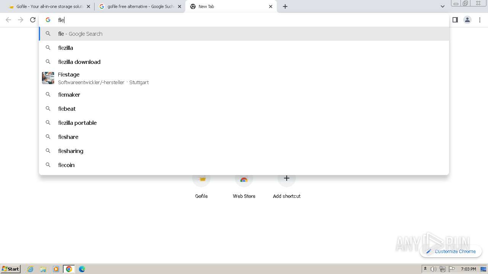Open the Chrome profile menu
488x274 pixels.
tap(467, 20)
